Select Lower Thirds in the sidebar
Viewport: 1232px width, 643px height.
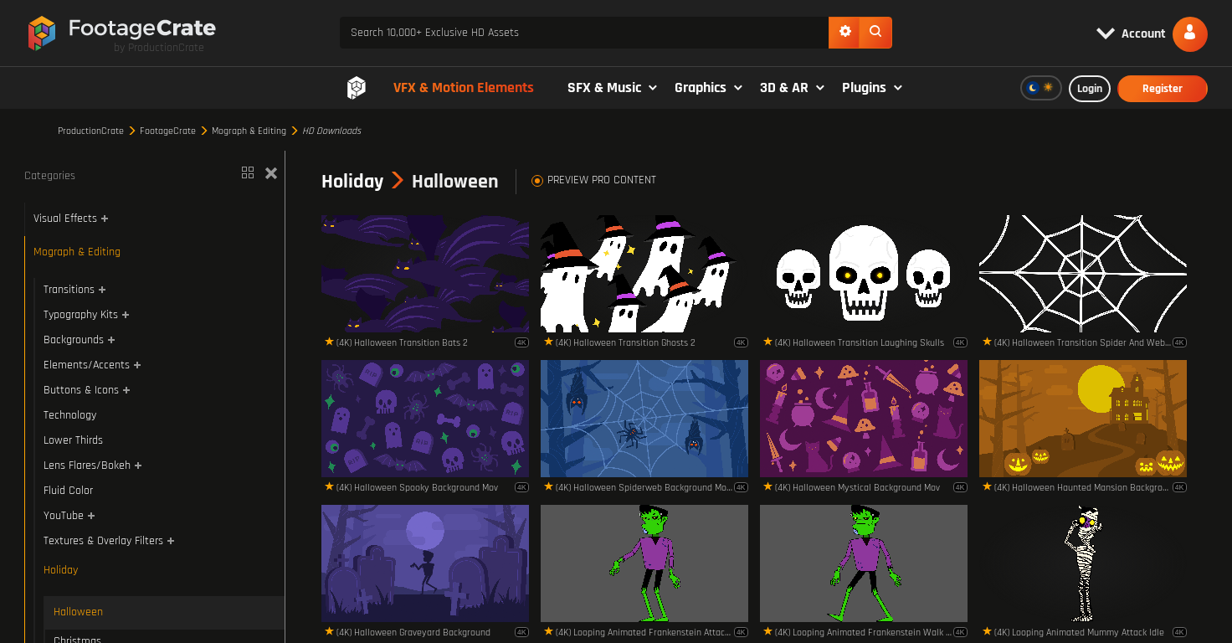pos(73,440)
